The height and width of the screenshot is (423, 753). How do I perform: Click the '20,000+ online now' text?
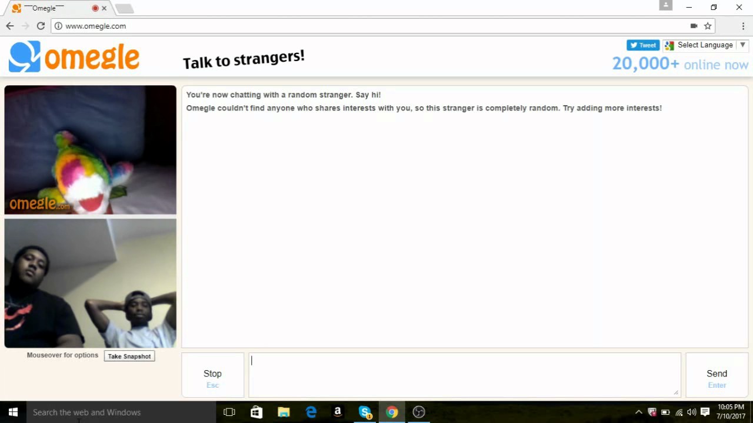[x=680, y=64]
